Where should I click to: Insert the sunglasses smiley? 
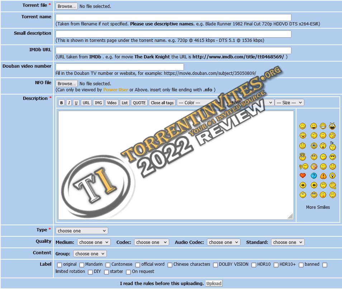pos(332,157)
